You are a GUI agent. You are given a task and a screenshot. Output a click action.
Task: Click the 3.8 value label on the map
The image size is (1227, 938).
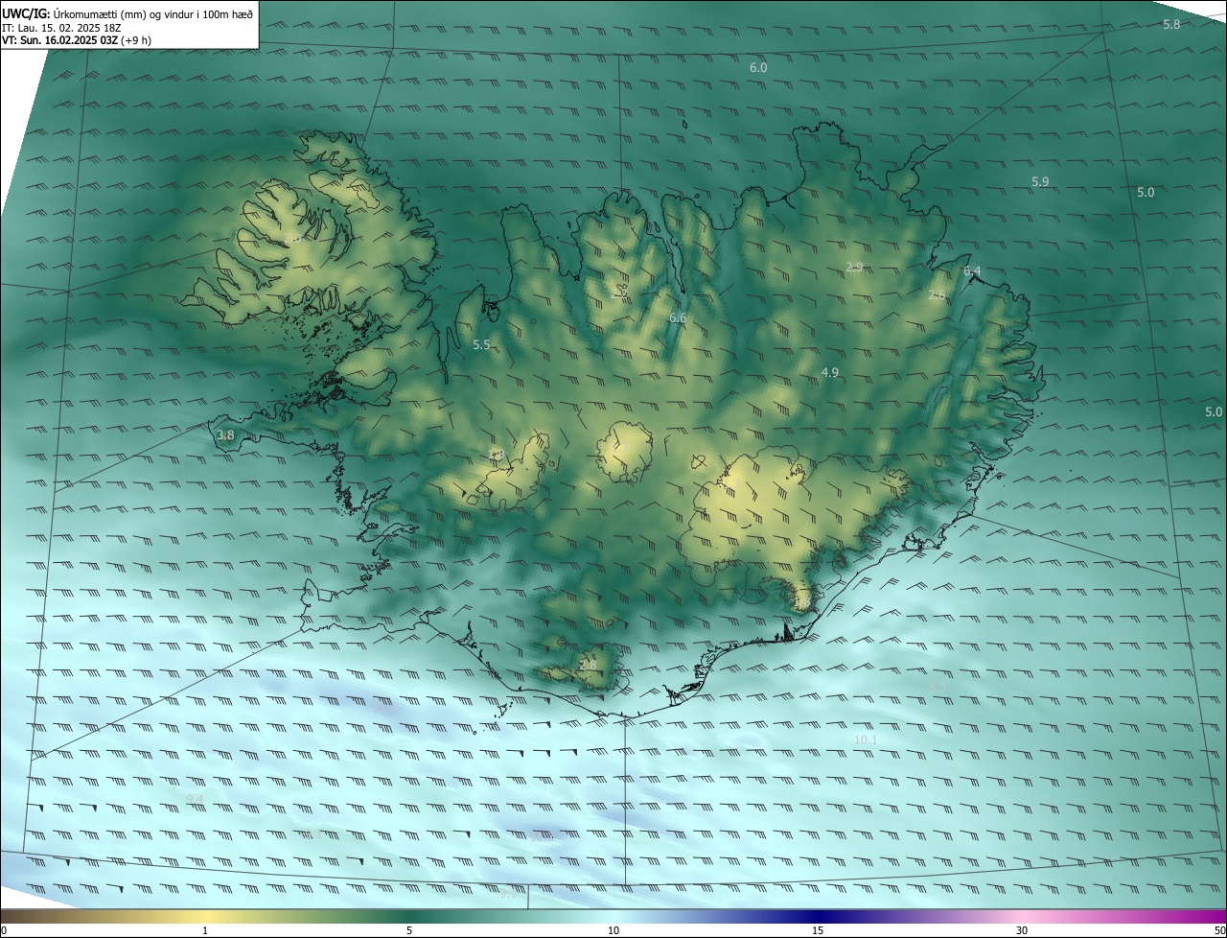[225, 435]
